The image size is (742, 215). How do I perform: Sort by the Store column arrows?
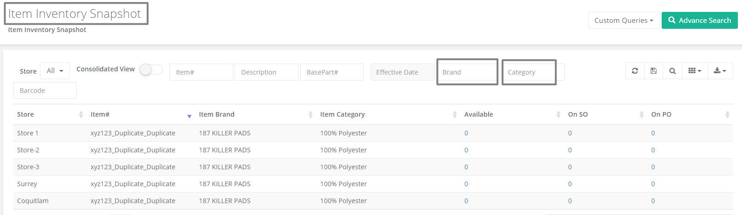tap(81, 114)
